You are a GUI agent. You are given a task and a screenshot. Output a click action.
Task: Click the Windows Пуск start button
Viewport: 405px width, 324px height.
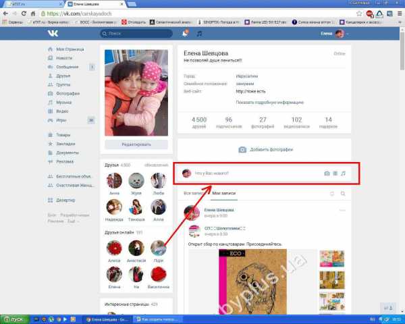(13, 319)
